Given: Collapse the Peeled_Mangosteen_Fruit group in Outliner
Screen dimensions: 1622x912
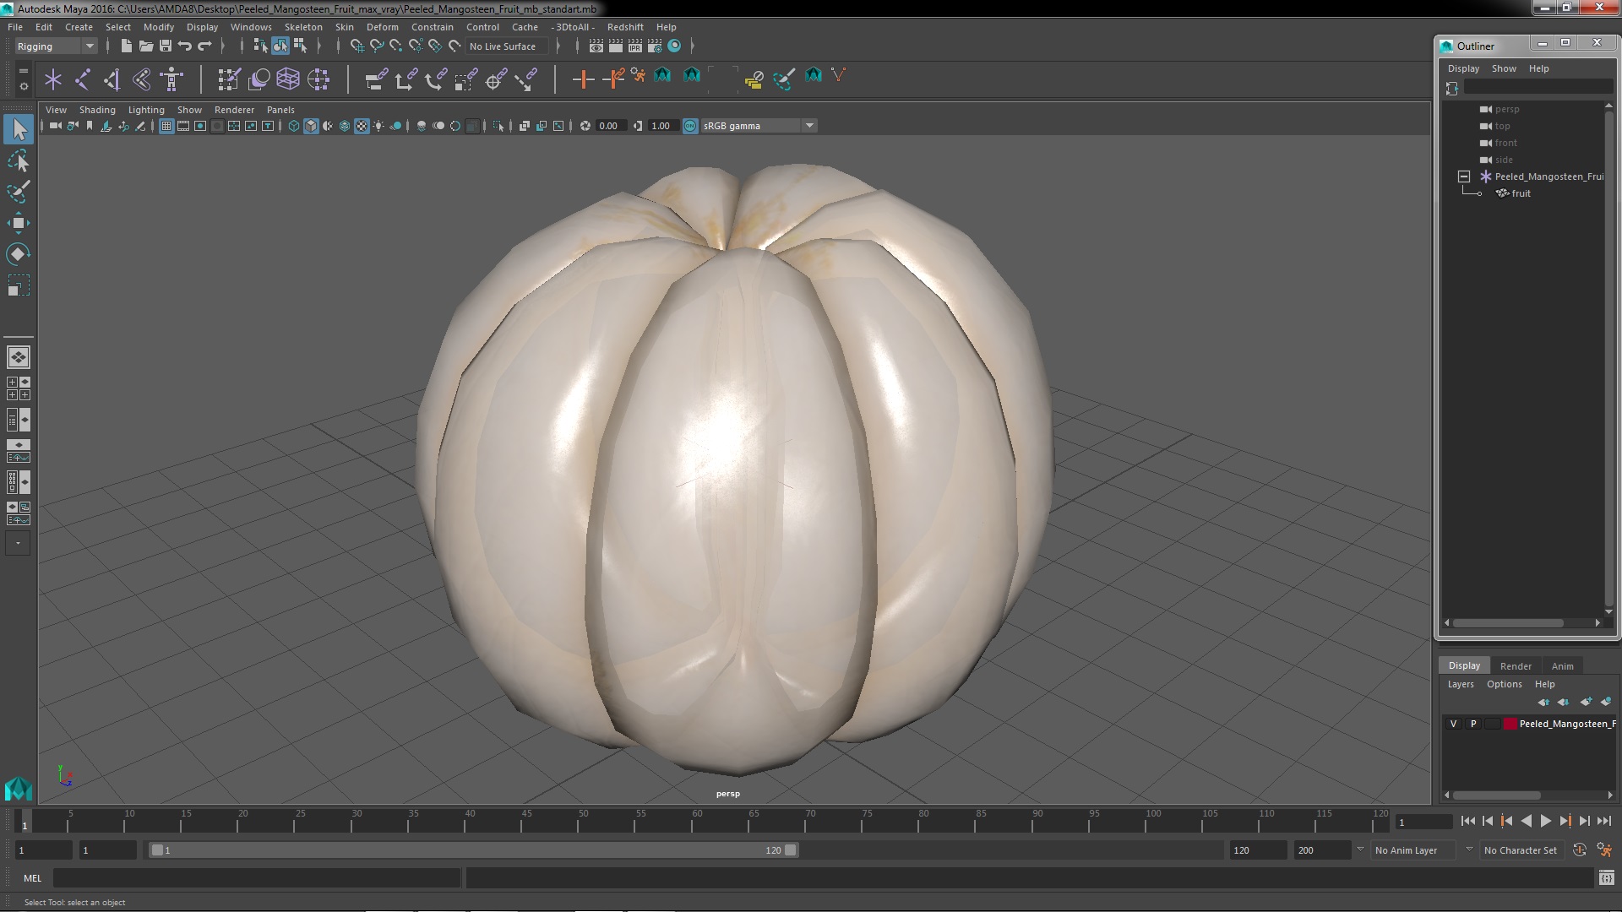Looking at the screenshot, I should (x=1464, y=176).
